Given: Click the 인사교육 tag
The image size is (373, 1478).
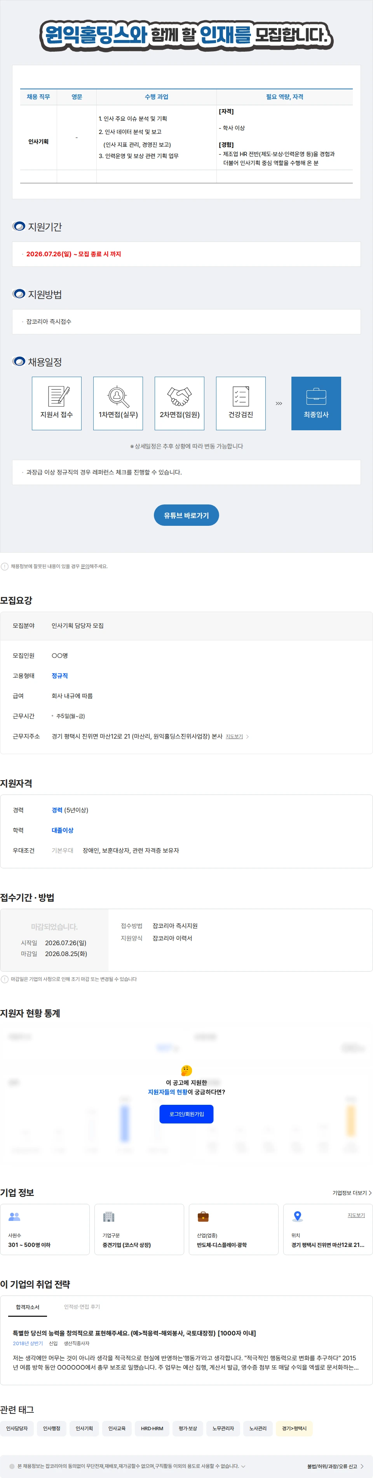Looking at the screenshot, I should [117, 1428].
